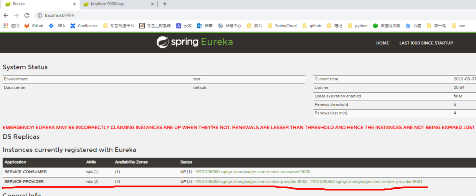Viewport: 476px width, 196px height.
Task: Select the data center value default
Action: coord(200,88)
